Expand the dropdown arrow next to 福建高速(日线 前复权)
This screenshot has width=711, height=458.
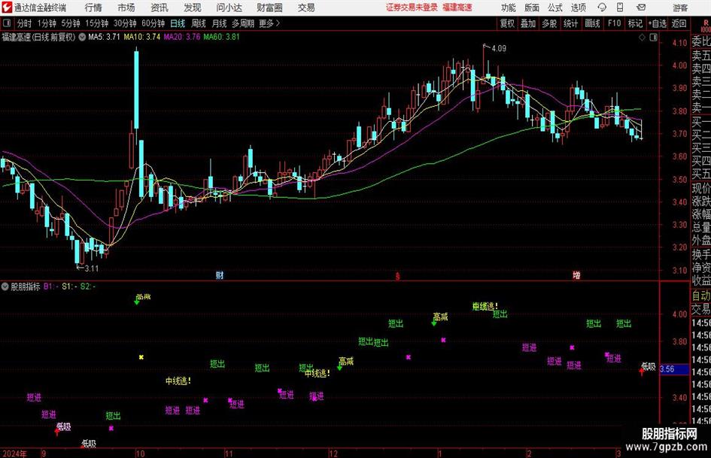(82, 37)
